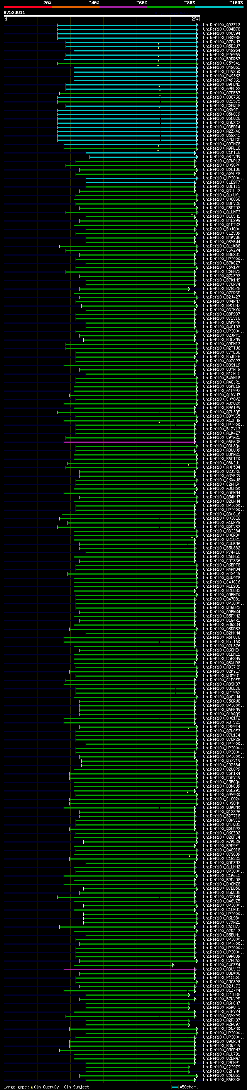Select the UniRef100_Q54KM7 label

pyautogui.click(x=222, y=497)
